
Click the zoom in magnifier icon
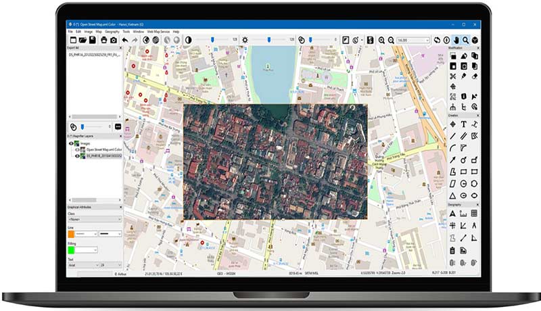pos(381,41)
